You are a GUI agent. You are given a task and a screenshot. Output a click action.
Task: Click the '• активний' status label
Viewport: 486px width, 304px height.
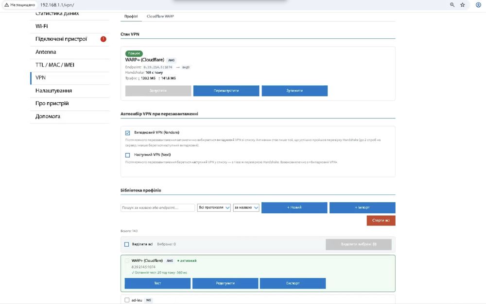click(x=187, y=261)
